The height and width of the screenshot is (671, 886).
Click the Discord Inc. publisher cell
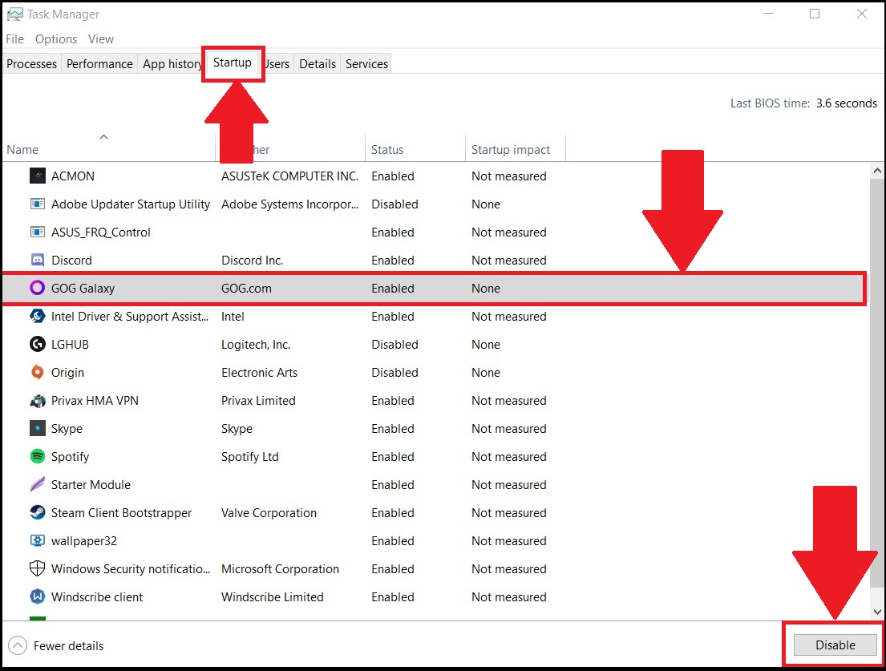point(252,260)
